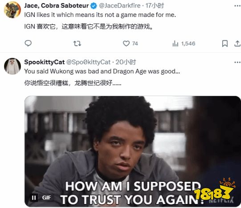Viewport: 241px width, 208px height.
Task: Open Jace's profile avatar
Action: pos(12,10)
